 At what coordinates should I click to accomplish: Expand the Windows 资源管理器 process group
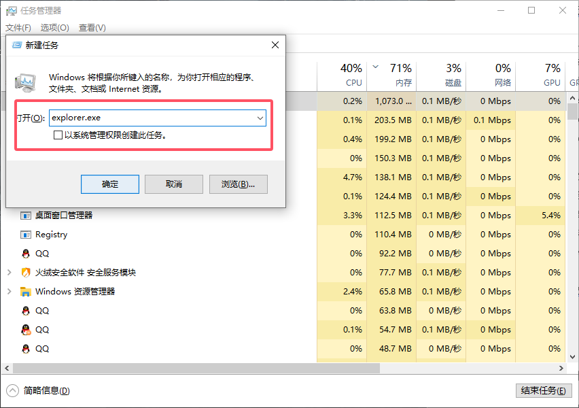9,292
